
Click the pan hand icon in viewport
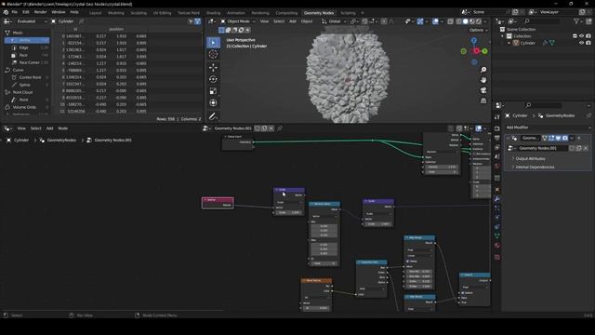point(483,80)
